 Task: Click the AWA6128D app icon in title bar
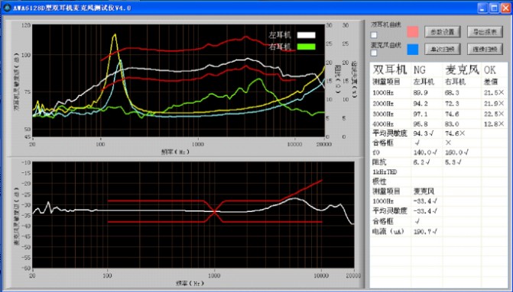coord(7,8)
